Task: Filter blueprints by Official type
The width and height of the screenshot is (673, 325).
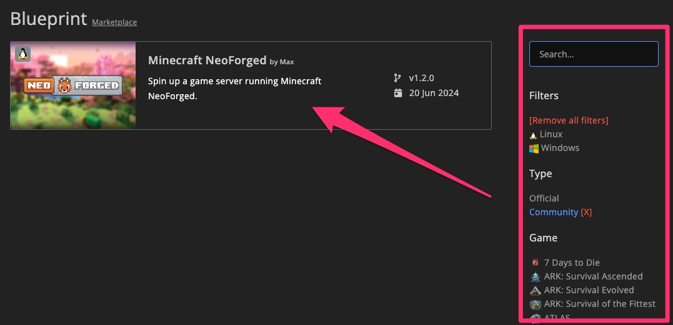Action: (544, 198)
